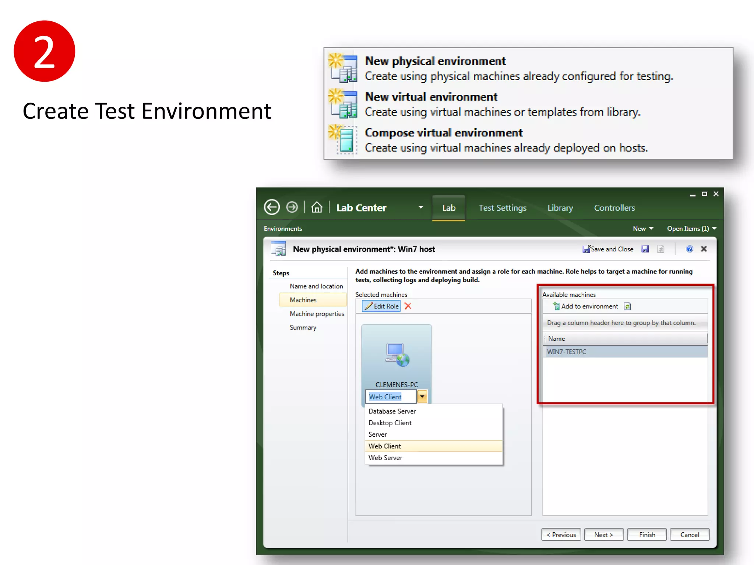
Task: Open the Home icon in Lab Center
Action: [x=317, y=207]
